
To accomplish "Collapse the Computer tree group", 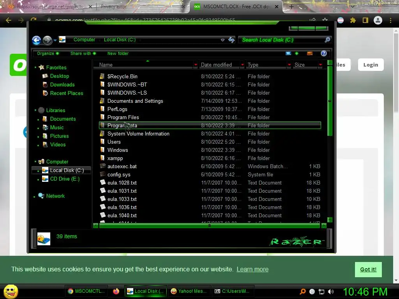I will click(x=35, y=162).
